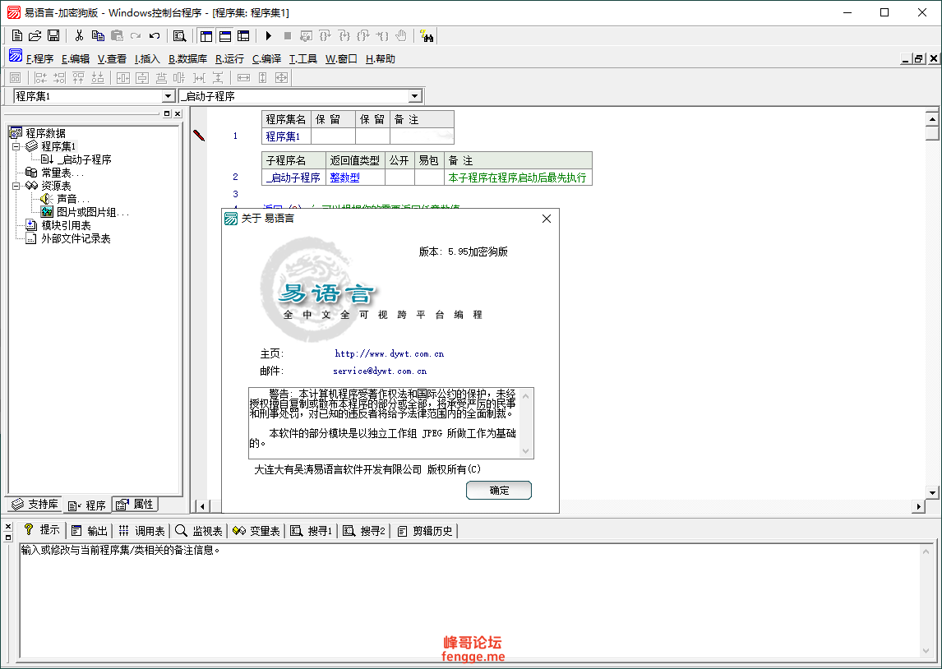The image size is (942, 669).
Task: Close the 关于 易语言 dialog
Action: click(546, 219)
